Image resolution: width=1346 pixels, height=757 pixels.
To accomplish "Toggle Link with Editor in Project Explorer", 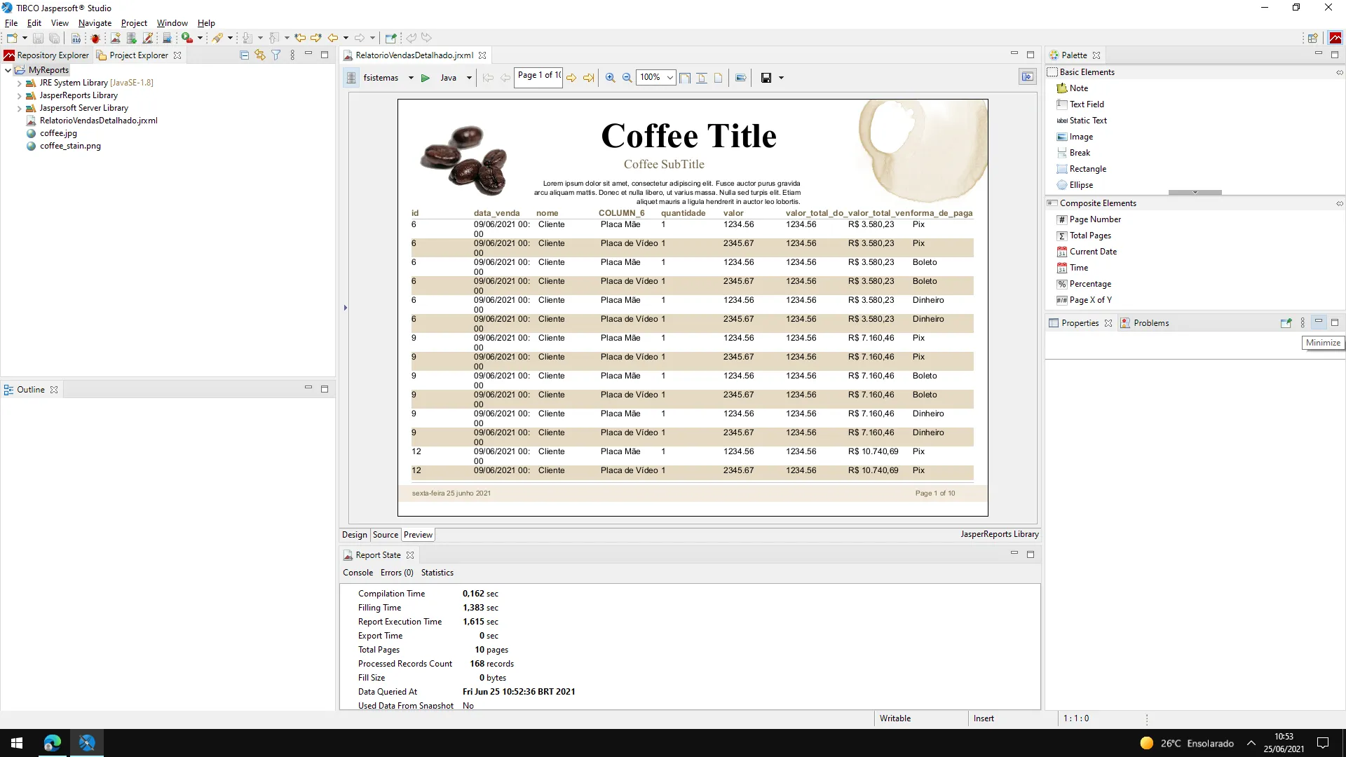I will point(259,55).
